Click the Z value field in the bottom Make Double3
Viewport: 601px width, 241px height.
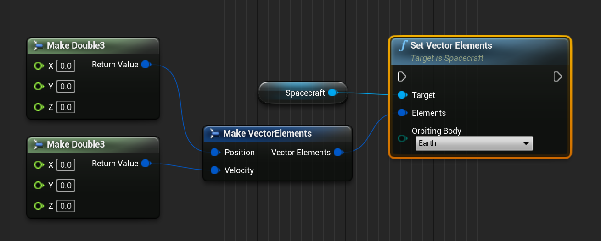point(66,206)
